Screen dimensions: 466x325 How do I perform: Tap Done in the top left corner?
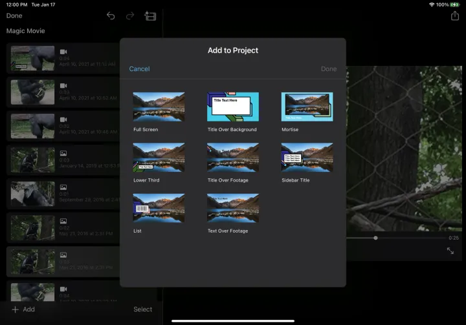coord(14,16)
